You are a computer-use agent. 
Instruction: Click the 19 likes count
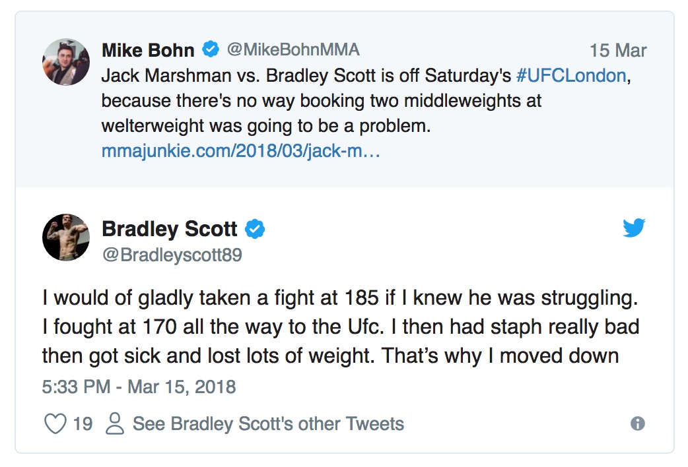[83, 424]
